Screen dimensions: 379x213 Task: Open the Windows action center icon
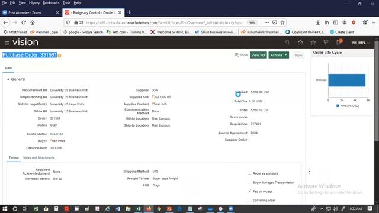click(x=370, y=209)
